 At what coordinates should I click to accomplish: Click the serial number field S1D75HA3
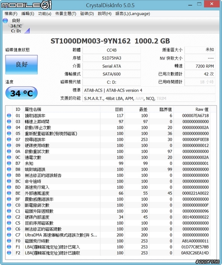click(x=111, y=58)
